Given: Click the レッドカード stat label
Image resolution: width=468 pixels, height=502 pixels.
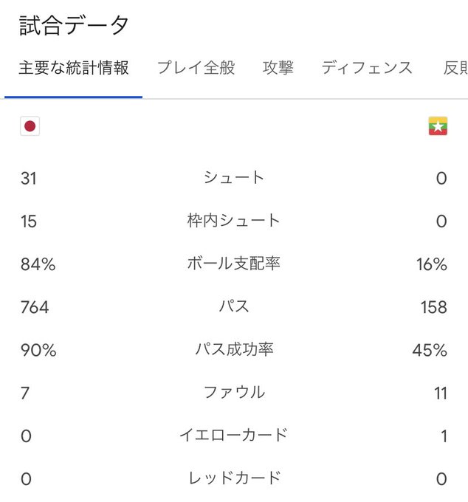Looking at the screenshot, I should pos(234,478).
